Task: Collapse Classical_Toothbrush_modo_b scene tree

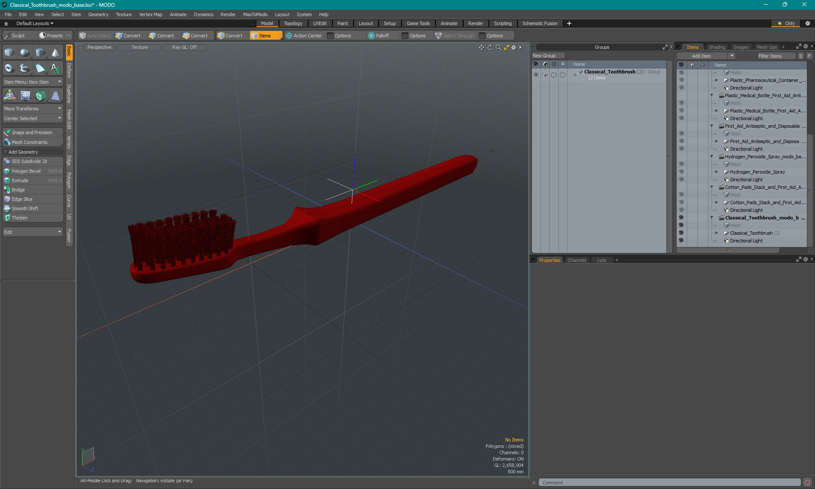Action: (x=712, y=218)
